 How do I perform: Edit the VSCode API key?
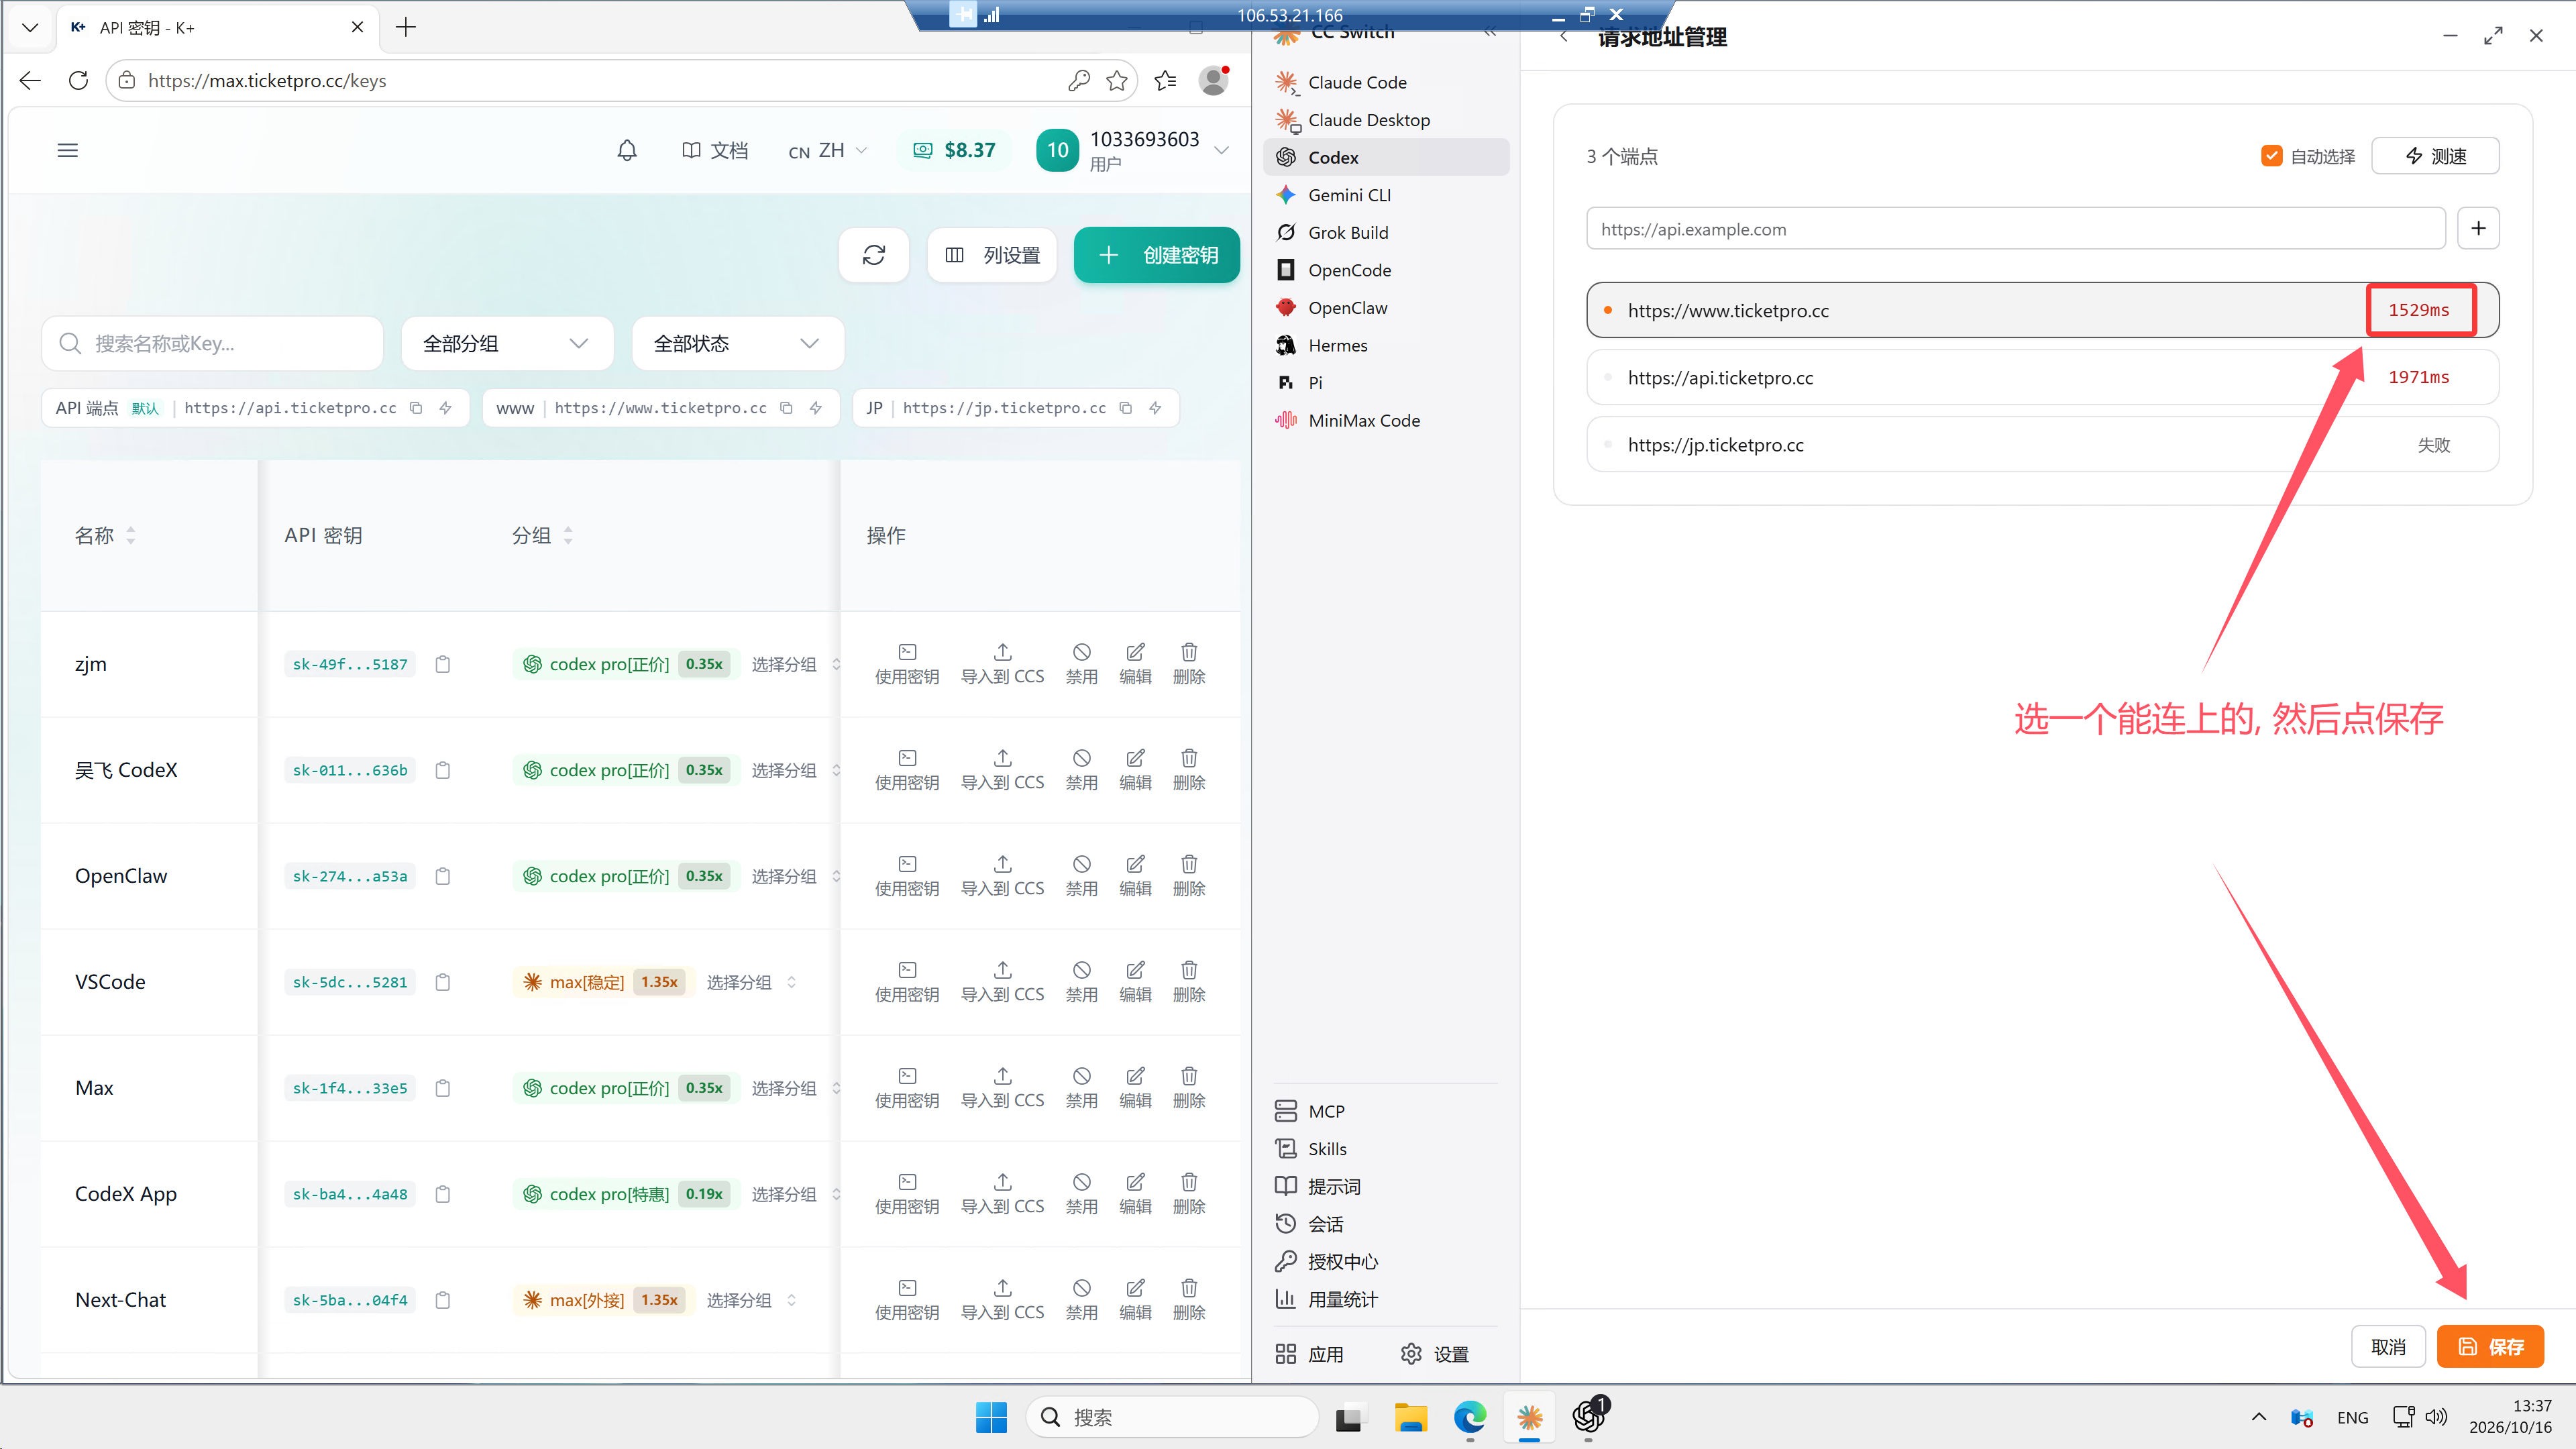[x=1135, y=982]
